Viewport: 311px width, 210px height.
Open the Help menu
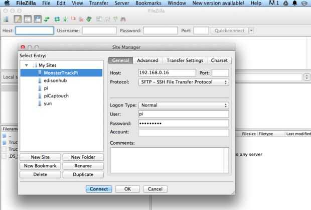point(256,3)
